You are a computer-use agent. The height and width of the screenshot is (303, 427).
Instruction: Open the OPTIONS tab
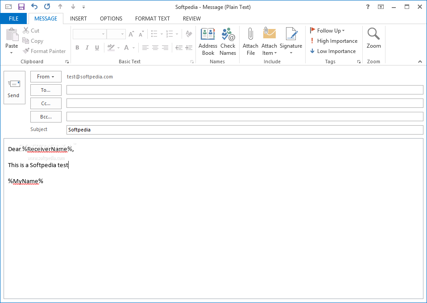(x=111, y=19)
